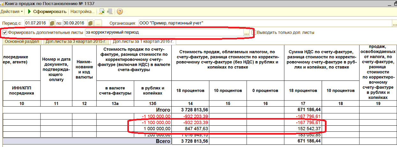This screenshot has height=147, width=397.
Task: Click the toolbar icon left of Help
Action: [x=110, y=12]
